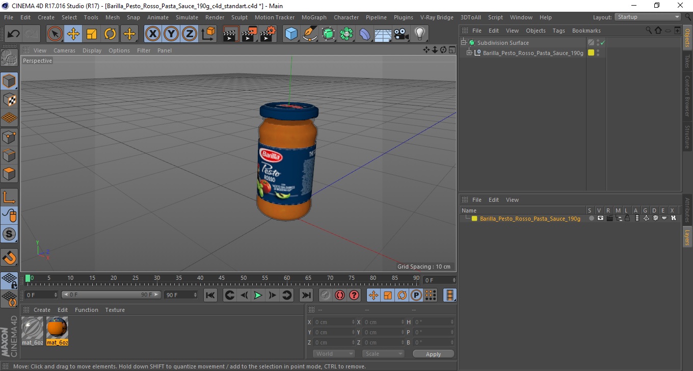The width and height of the screenshot is (693, 371).
Task: Select the Live Selection tool
Action: pos(55,34)
